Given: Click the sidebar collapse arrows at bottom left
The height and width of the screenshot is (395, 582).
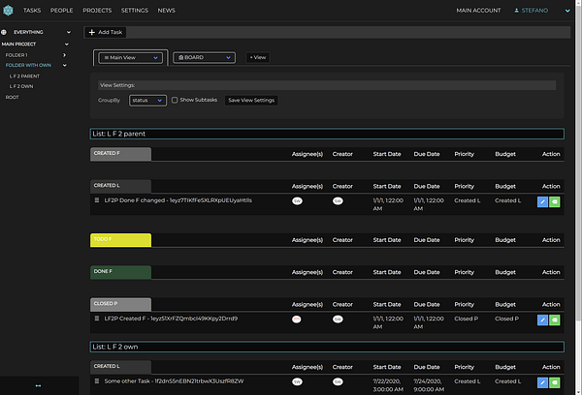Looking at the screenshot, I should [39, 385].
